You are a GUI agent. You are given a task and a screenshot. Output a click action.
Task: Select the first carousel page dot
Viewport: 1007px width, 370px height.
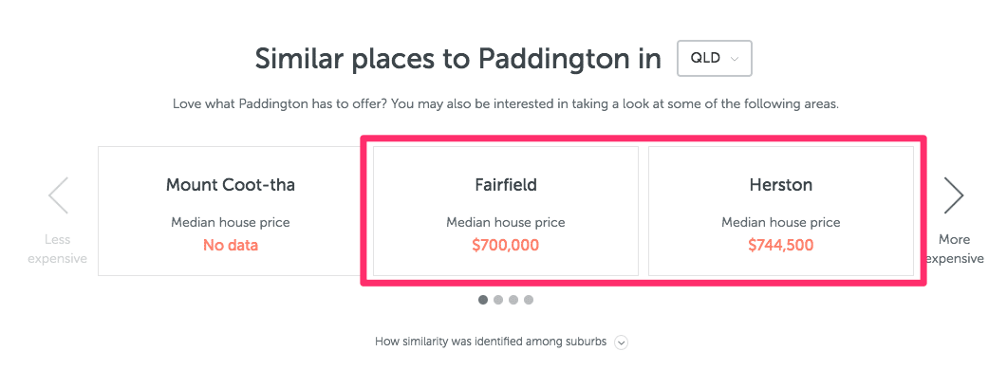[x=483, y=300]
